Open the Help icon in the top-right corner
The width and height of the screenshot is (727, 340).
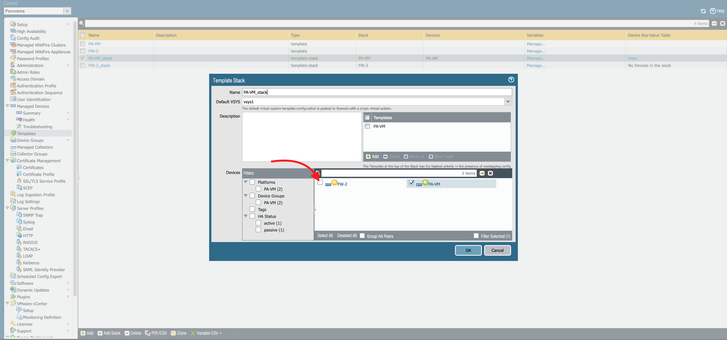click(713, 11)
